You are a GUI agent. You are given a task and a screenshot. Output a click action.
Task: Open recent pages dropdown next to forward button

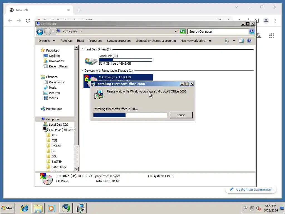click(x=53, y=32)
